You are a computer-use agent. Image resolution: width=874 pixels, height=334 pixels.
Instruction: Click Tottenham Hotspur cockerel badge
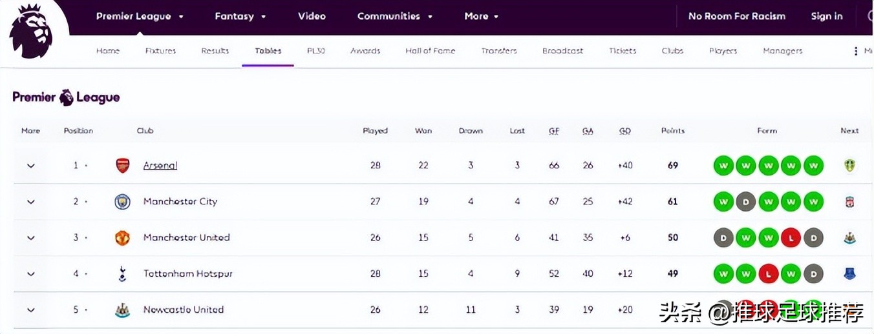point(122,274)
